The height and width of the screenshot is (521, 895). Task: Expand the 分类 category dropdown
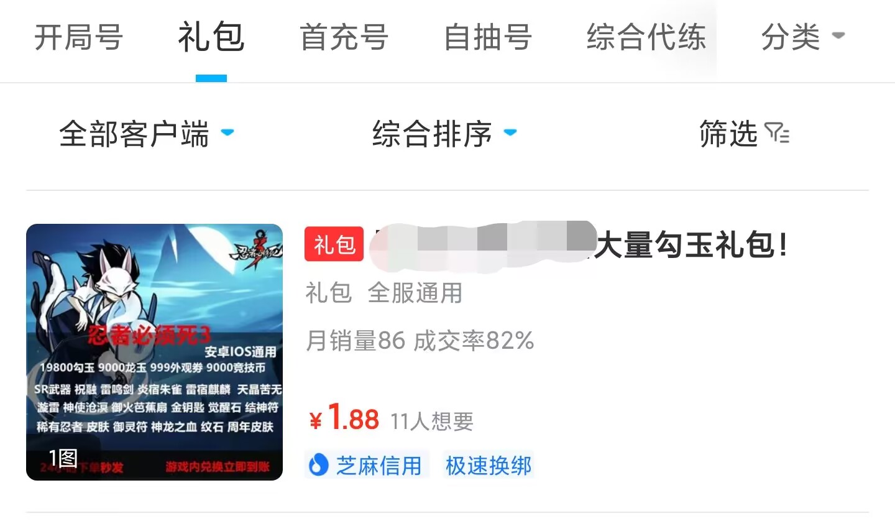pos(803,37)
